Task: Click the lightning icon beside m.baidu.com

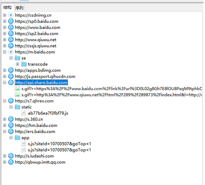Action: pyautogui.click(x=11, y=52)
